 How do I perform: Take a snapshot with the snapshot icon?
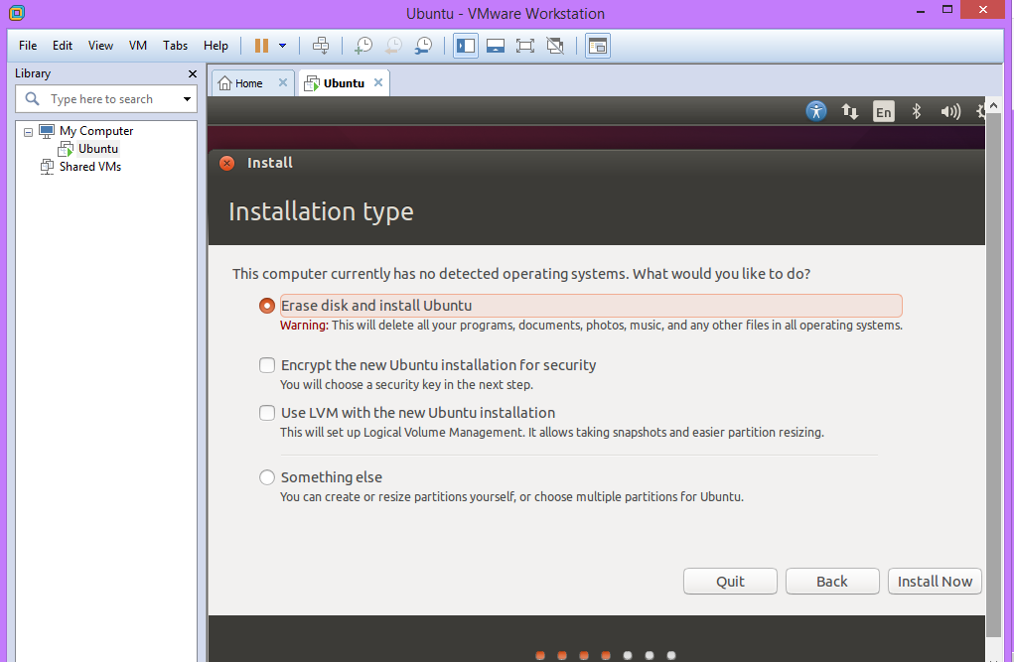coord(363,46)
